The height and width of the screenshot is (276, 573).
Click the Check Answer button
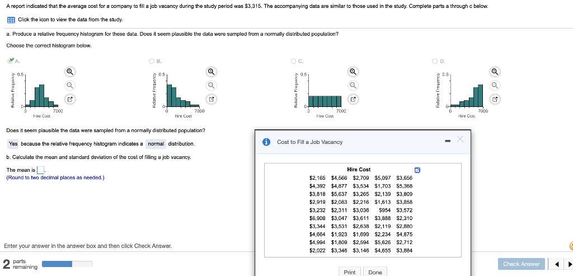521,264
